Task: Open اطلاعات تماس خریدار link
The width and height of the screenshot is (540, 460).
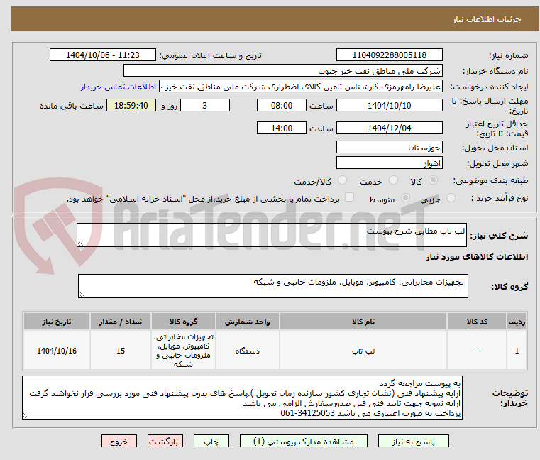Action: click(x=119, y=87)
